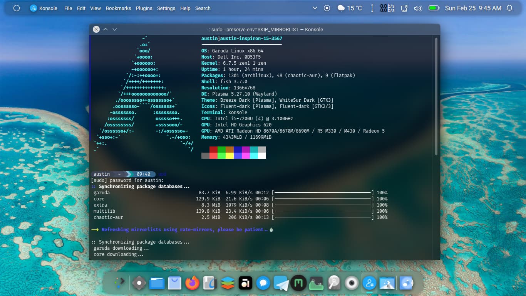
Task: Open the network speed monitor widget
Action: pyautogui.click(x=387, y=8)
